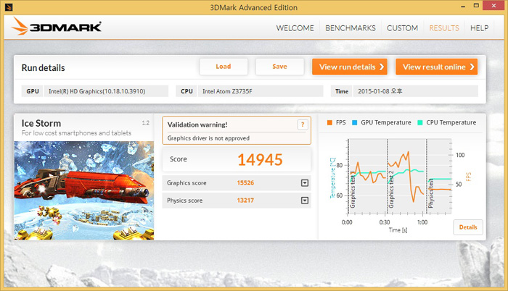Viewport: 508px width, 291px height.
Task: Switch to the BENCHMARKS tab
Action: (351, 28)
